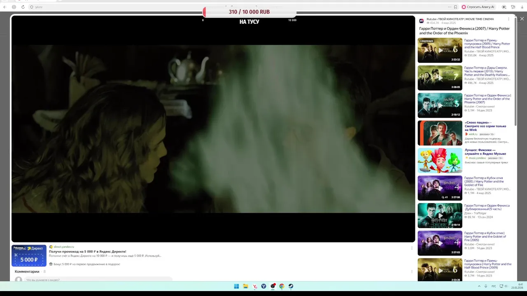527x296 pixels.
Task: Click the Ask Alice AI button
Action: tap(478, 7)
